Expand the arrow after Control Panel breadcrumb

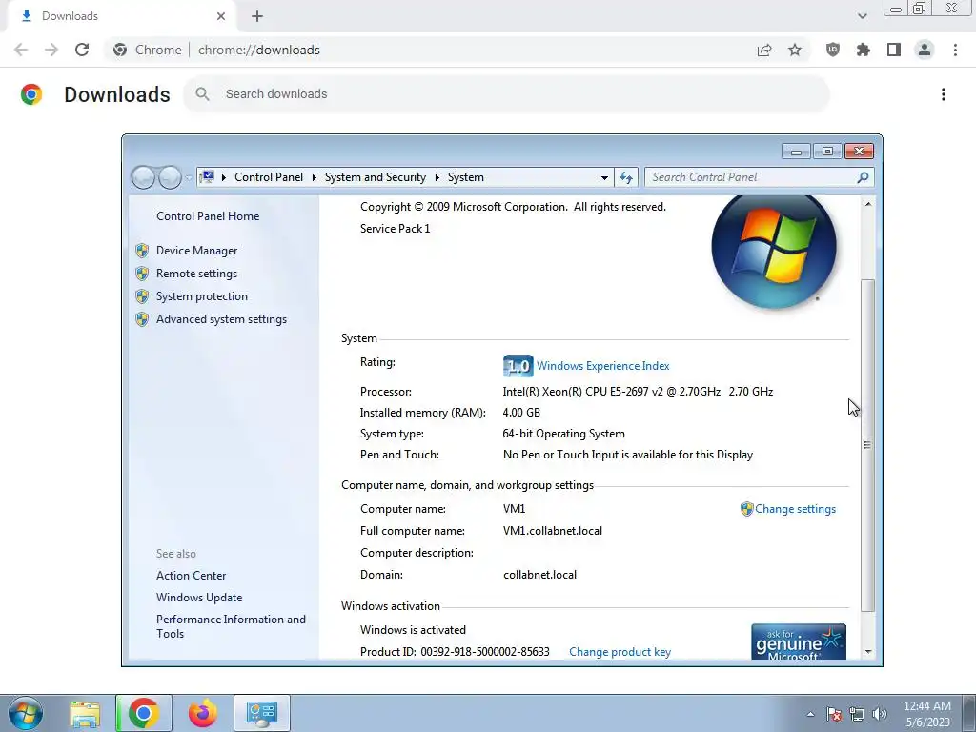pos(315,177)
